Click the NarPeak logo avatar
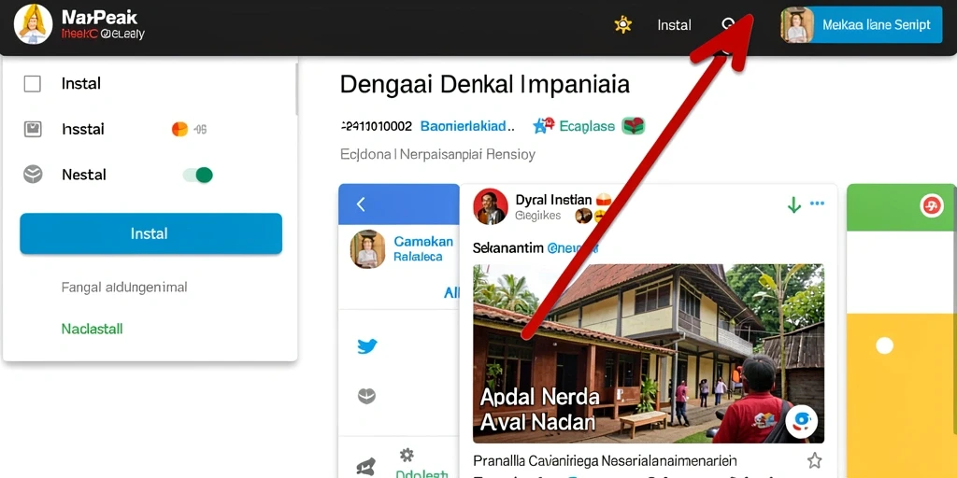 (x=33, y=24)
